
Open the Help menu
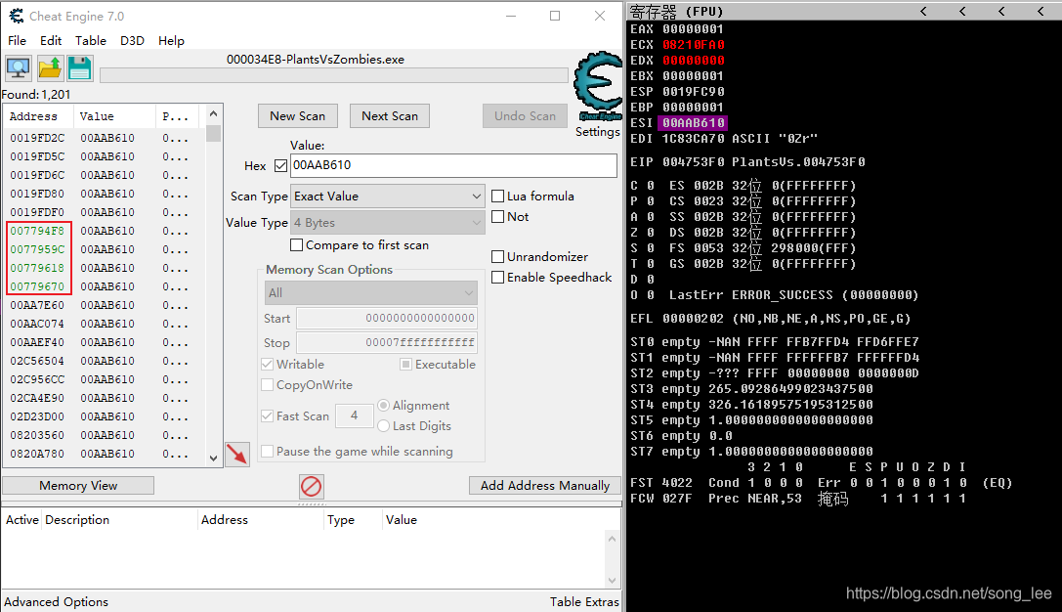171,41
